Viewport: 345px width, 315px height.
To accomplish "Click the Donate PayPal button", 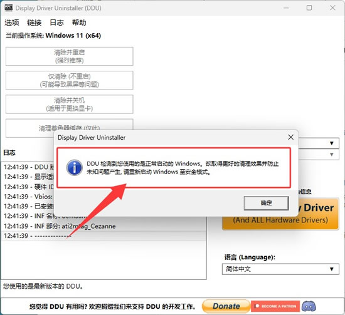I will (x=226, y=306).
